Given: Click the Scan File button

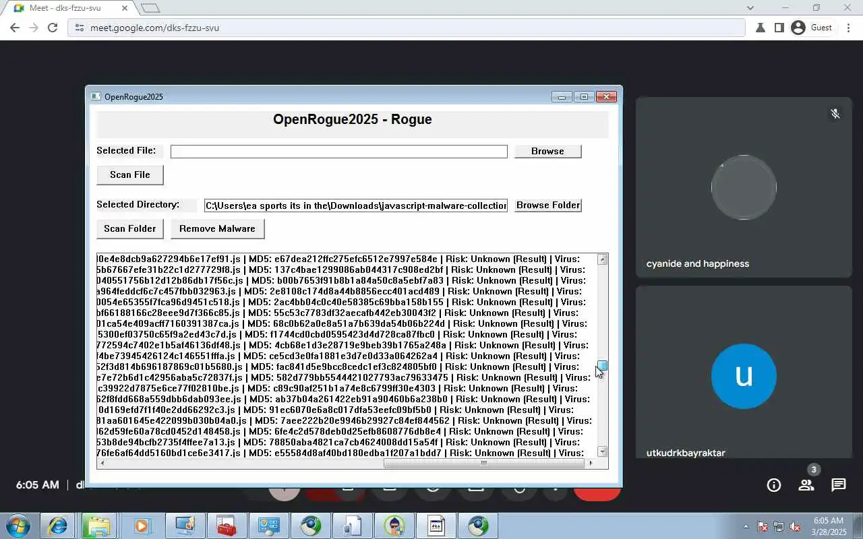Looking at the screenshot, I should [130, 175].
